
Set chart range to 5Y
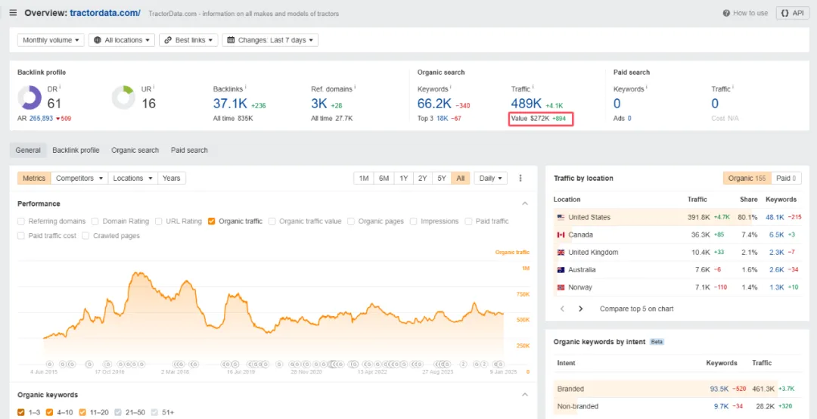[442, 178]
